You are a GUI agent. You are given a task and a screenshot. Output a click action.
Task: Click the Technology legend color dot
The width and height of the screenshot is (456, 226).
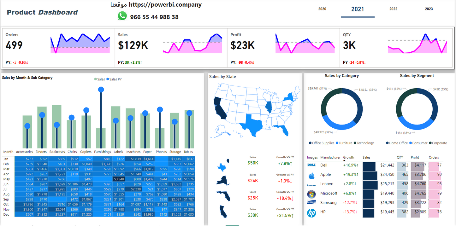(x=355, y=143)
